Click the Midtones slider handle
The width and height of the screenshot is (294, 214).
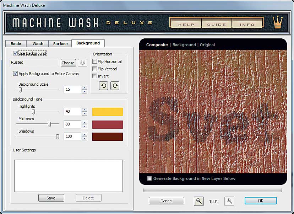tap(49, 124)
